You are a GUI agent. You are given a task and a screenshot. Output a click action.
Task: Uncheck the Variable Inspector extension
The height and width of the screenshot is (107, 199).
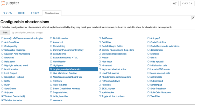(2, 100)
